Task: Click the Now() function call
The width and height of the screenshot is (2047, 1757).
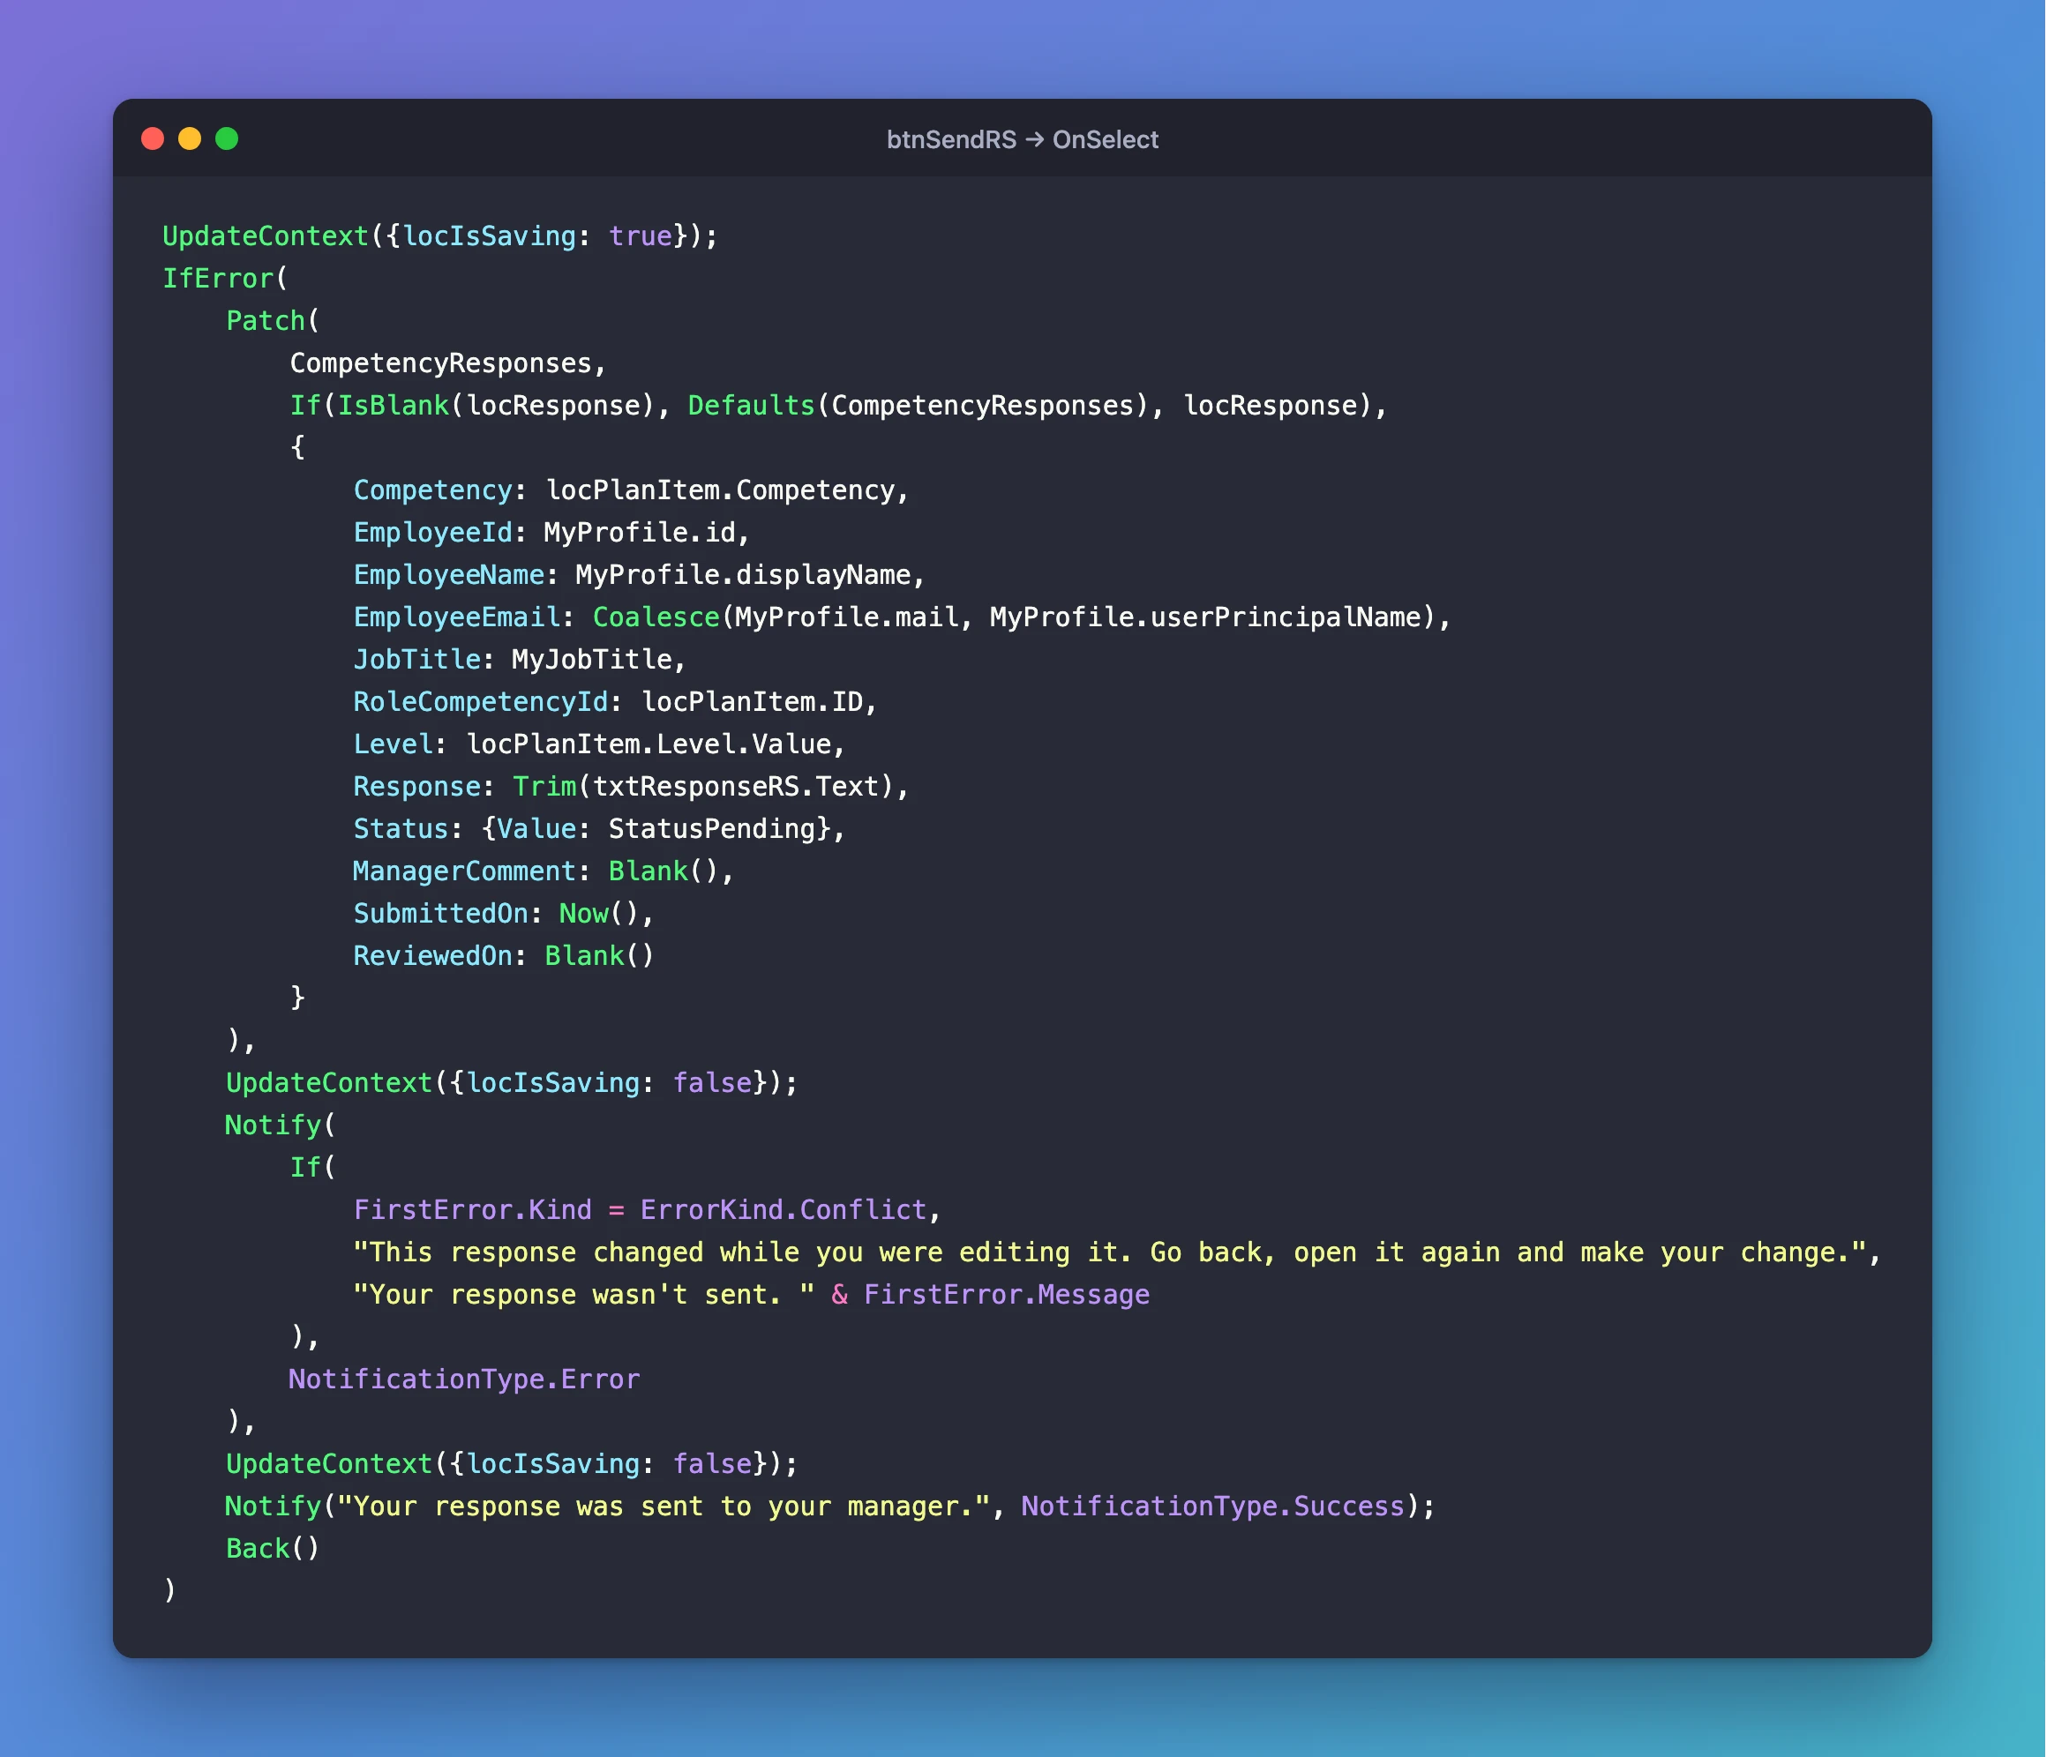Action: point(600,914)
